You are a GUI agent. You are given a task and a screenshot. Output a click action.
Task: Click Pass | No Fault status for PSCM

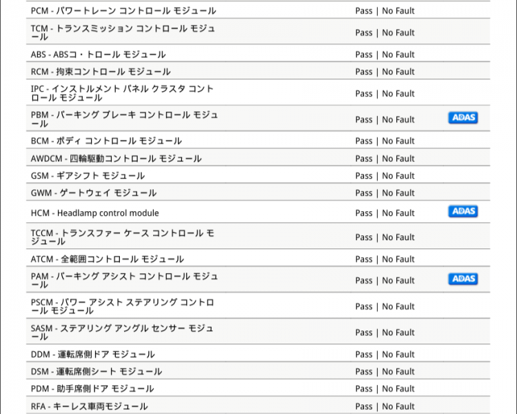tap(385, 306)
